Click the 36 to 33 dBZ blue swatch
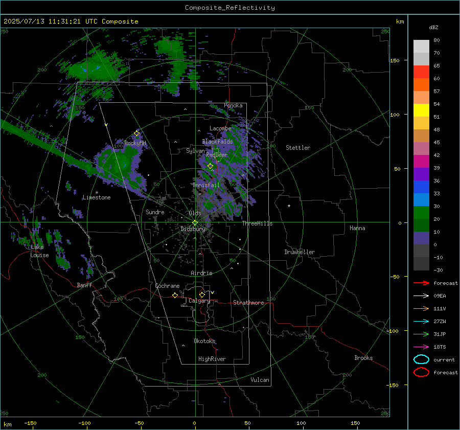This screenshot has width=460, height=430. point(421,187)
